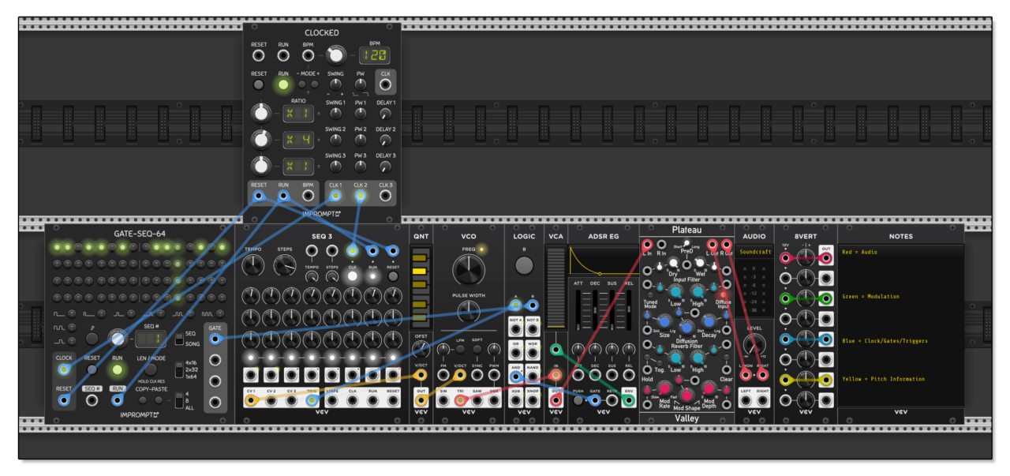Image resolution: width=1010 pixels, height=476 pixels.
Task: Click the LEN/MODE button on GATE-SEQ-64
Action: [x=150, y=369]
